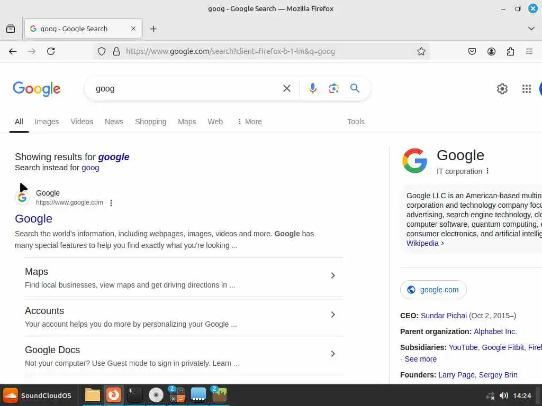The width and height of the screenshot is (542, 406).
Task: Open Alphabet Inc. link
Action: [x=495, y=332]
